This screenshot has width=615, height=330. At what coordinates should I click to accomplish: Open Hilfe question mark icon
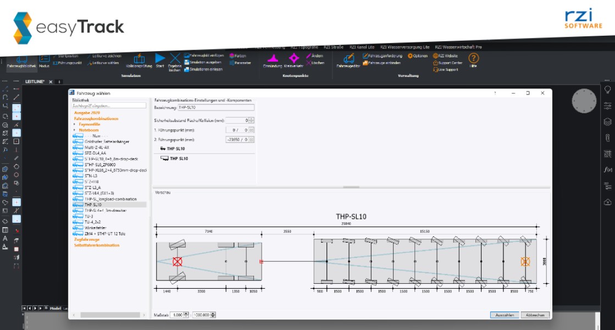473,61
